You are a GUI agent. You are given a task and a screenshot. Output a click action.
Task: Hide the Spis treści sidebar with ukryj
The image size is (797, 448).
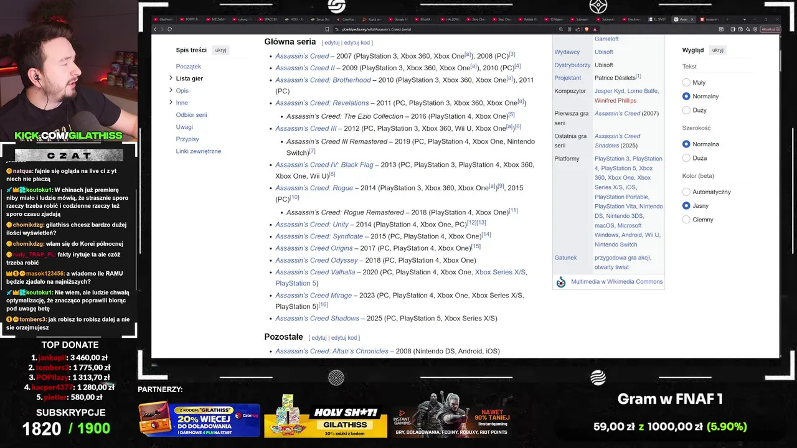(220, 50)
